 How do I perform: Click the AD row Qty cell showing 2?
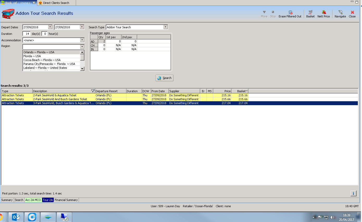pos(102,41)
